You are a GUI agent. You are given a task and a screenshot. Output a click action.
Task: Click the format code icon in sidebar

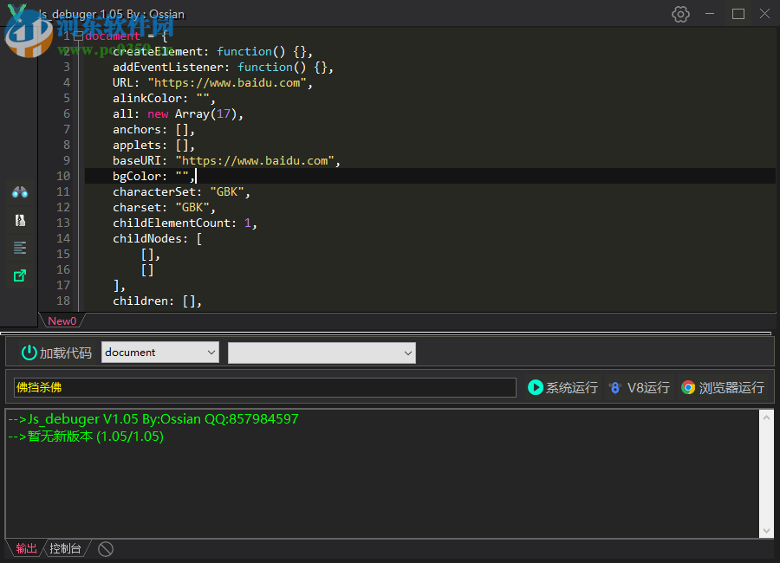coord(19,248)
